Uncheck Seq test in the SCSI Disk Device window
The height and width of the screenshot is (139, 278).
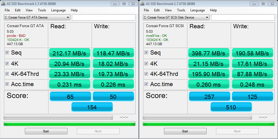pyautogui.click(x=146, y=53)
